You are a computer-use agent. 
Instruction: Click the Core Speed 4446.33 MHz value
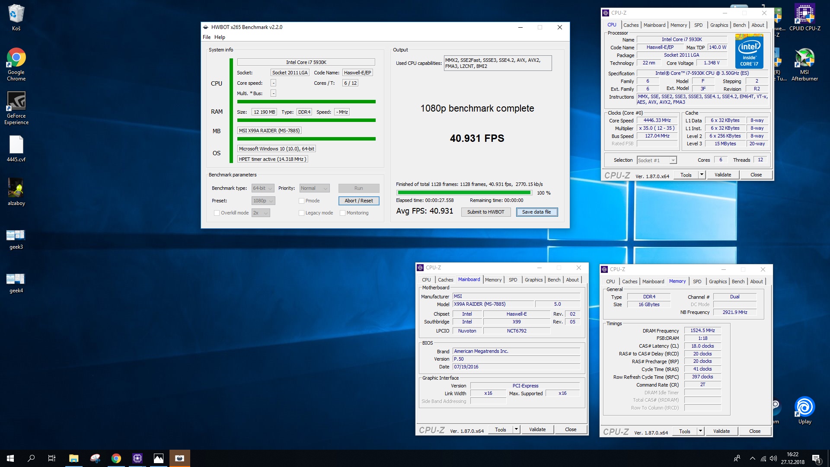657,121
